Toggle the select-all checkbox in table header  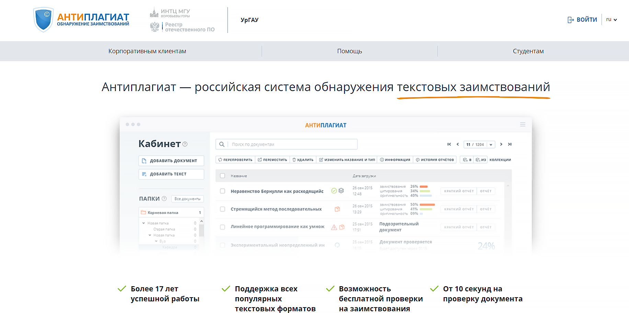[222, 176]
